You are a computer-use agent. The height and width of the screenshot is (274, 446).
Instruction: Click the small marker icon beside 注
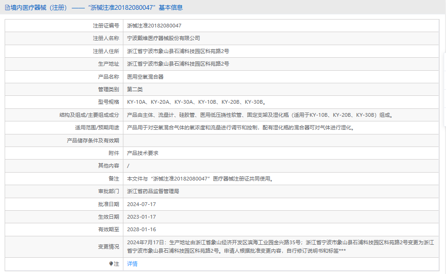[111, 264]
